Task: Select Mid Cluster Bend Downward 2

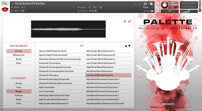Action: (x=108, y=55)
